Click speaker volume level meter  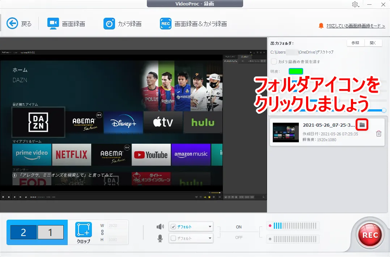point(295,226)
